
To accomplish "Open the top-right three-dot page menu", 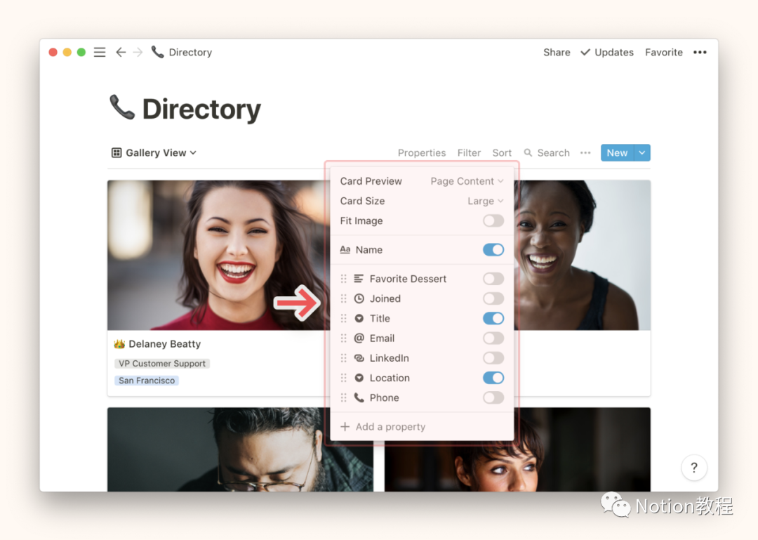I will 700,53.
